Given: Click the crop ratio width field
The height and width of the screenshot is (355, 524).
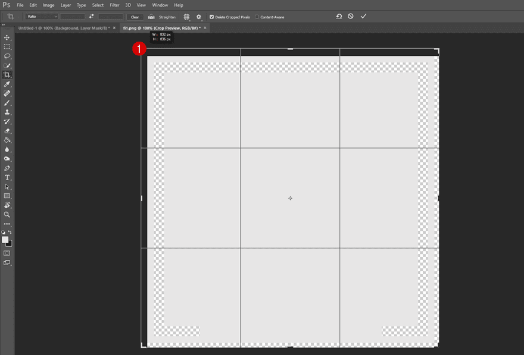Looking at the screenshot, I should coord(73,16).
